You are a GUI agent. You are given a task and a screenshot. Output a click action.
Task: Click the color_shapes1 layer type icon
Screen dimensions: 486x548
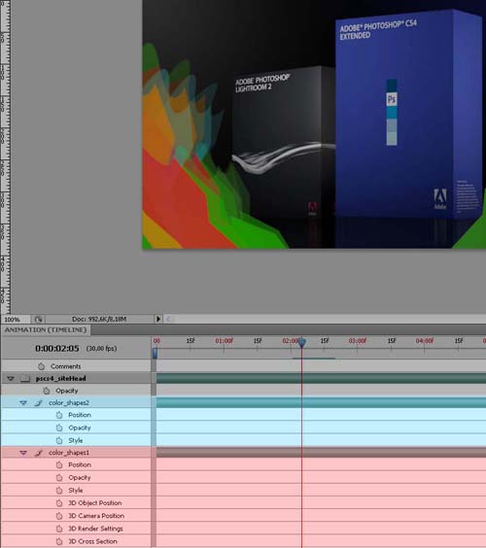tap(39, 453)
